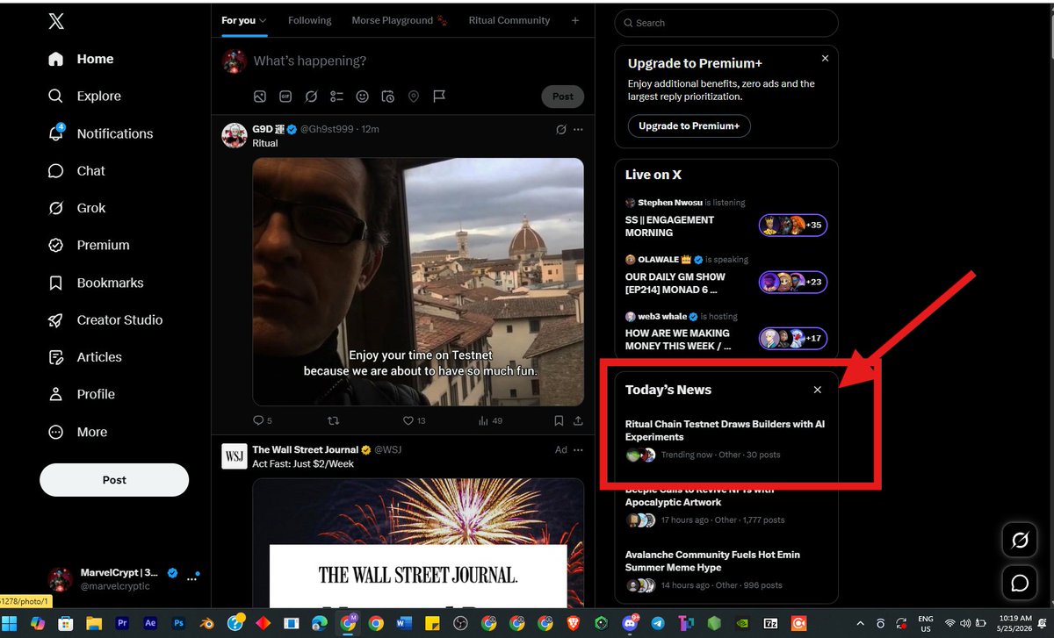Click the X logo icon
This screenshot has height=638, width=1054.
[56, 22]
